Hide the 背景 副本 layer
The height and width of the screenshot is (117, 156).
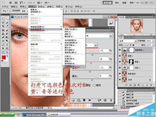120,74
